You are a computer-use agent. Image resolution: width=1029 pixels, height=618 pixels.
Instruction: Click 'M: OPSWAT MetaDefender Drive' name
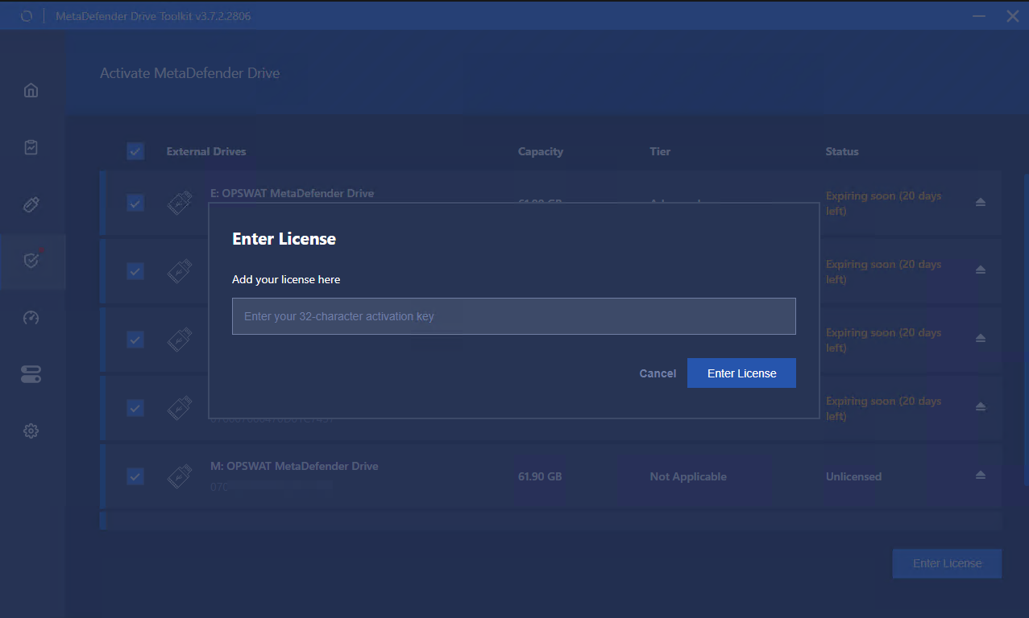(294, 466)
